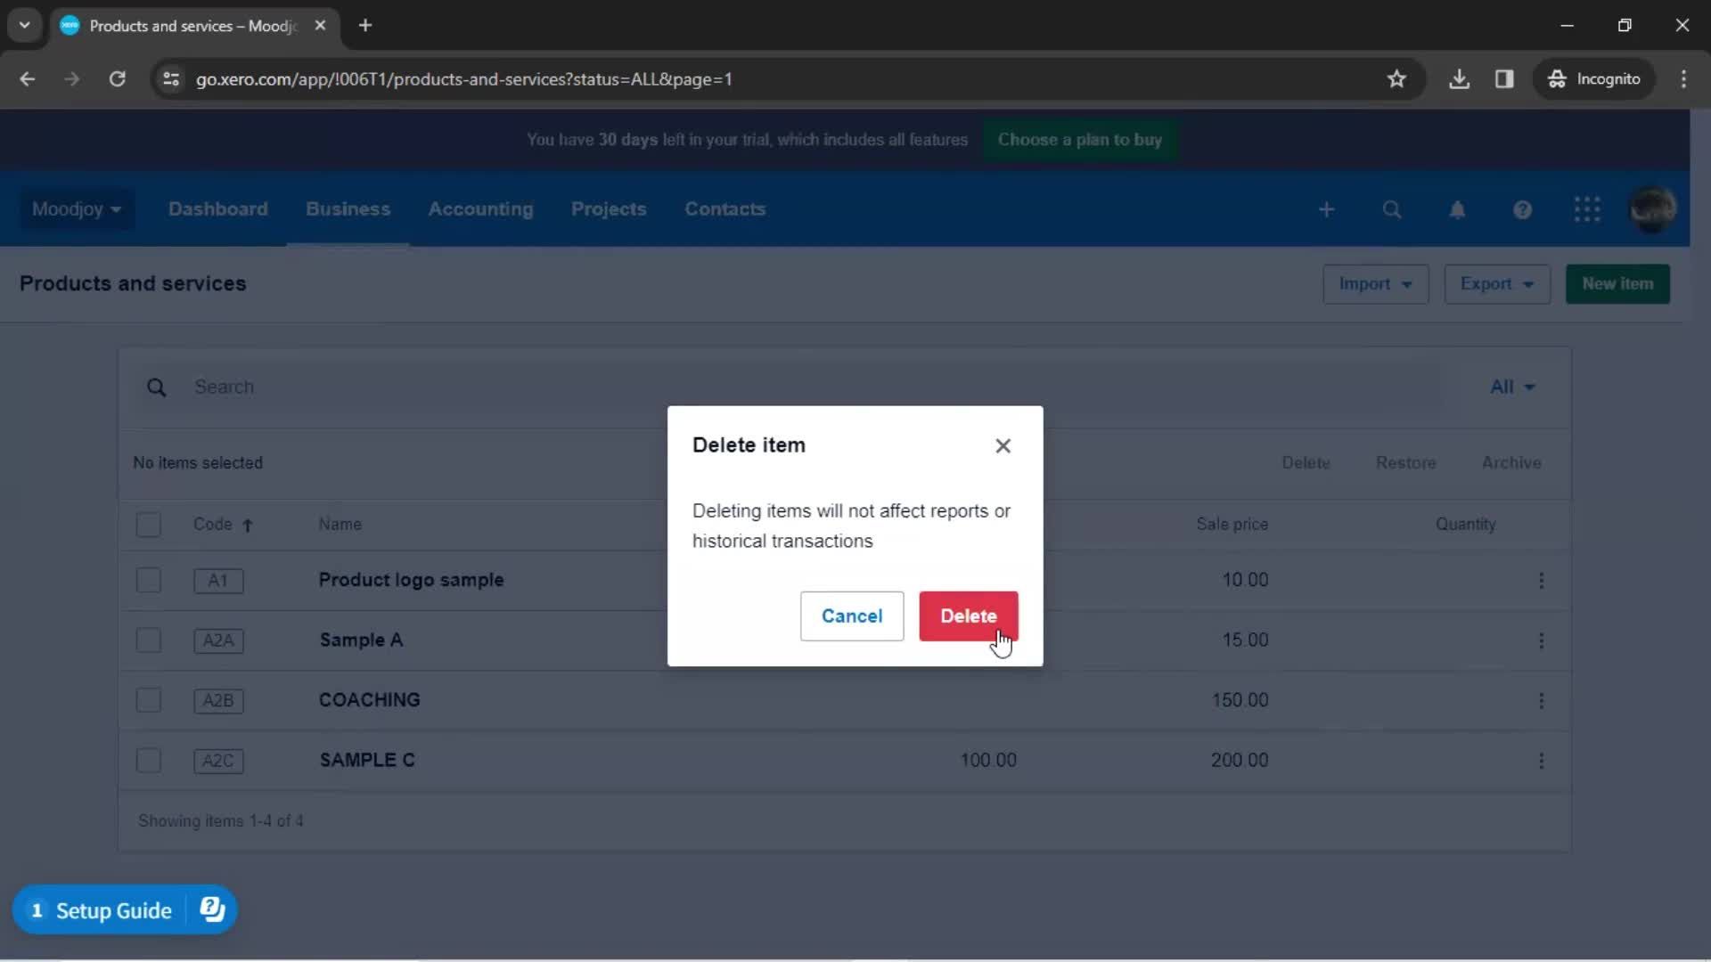Screen dimensions: 1711x962
Task: Open the quick add plus icon in Xero header
Action: (1327, 210)
